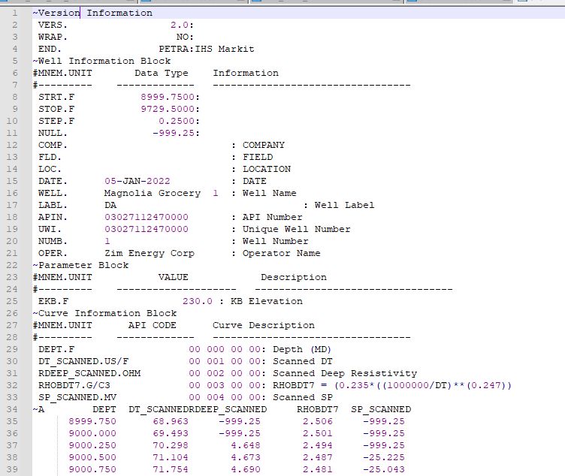Click the VALUE column header on line 23
The image size is (565, 476).
click(x=174, y=277)
